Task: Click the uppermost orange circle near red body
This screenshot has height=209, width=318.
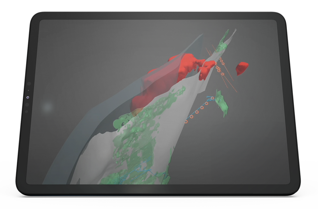Action: coord(220,58)
